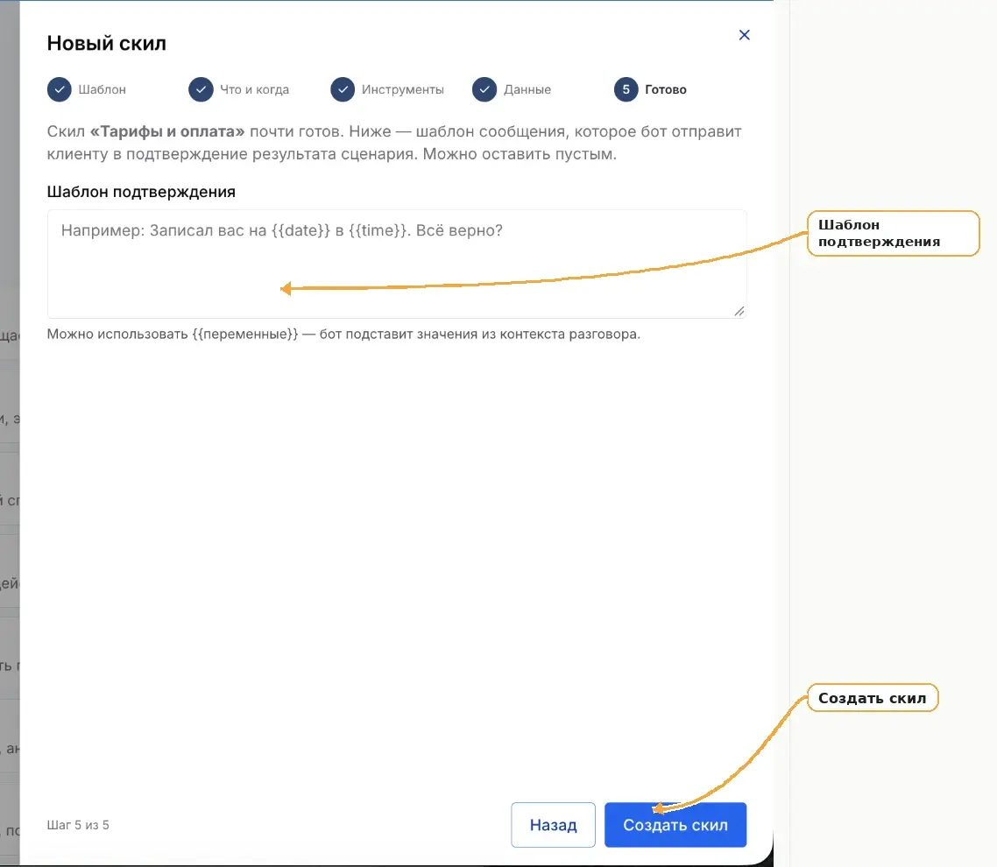The image size is (997, 867).
Task: Go to the Инструменты step label
Action: click(403, 89)
